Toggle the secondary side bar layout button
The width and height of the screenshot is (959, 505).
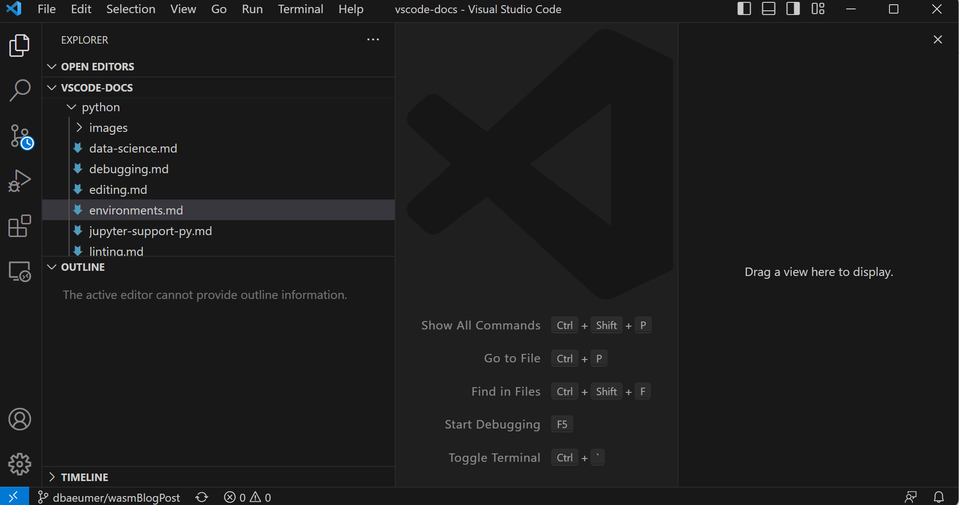pyautogui.click(x=793, y=9)
